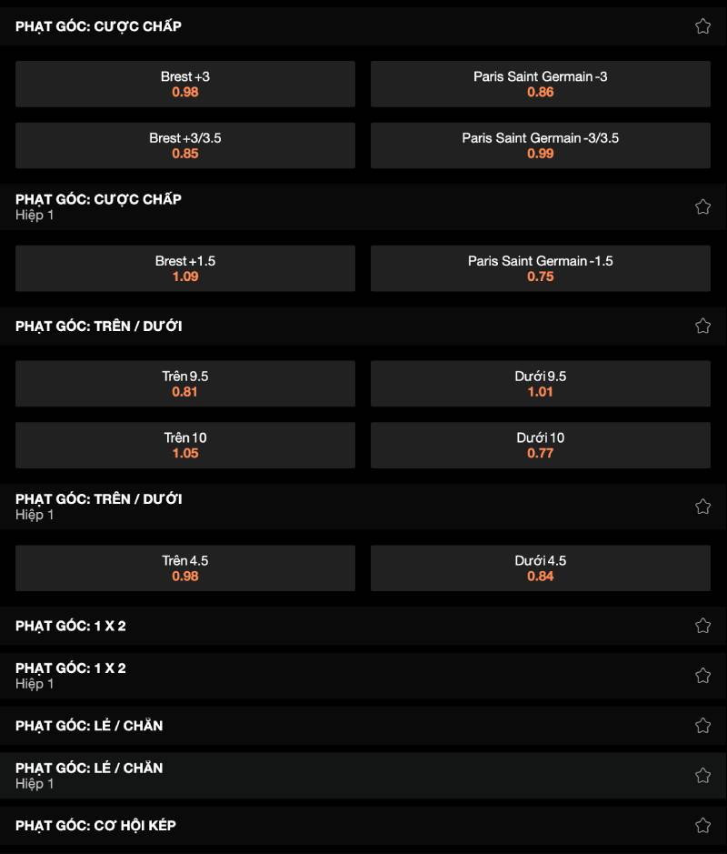Expand the Phạt Góc Cơ Hội Kép section
The width and height of the screenshot is (727, 854).
(273, 826)
